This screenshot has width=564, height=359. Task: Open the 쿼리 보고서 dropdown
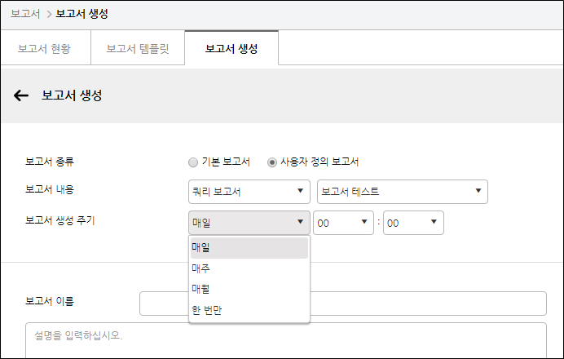click(249, 192)
